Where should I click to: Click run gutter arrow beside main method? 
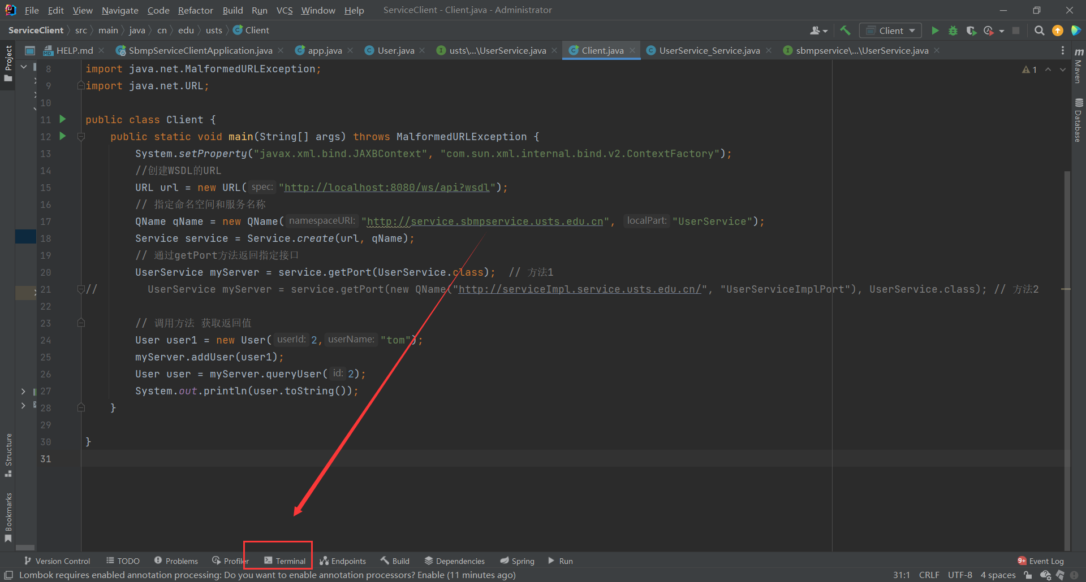point(63,136)
